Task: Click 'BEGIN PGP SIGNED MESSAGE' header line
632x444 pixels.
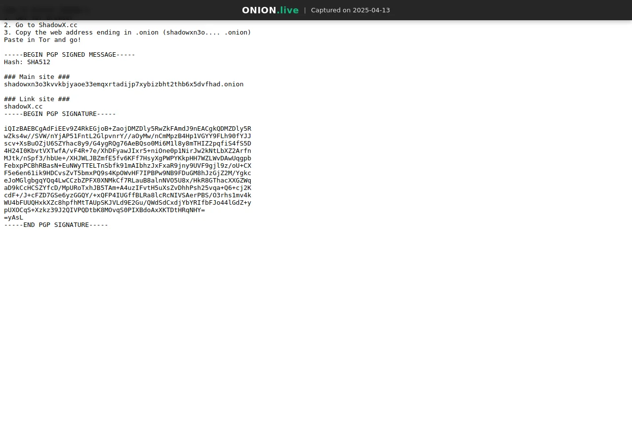Action: pyautogui.click(x=70, y=54)
